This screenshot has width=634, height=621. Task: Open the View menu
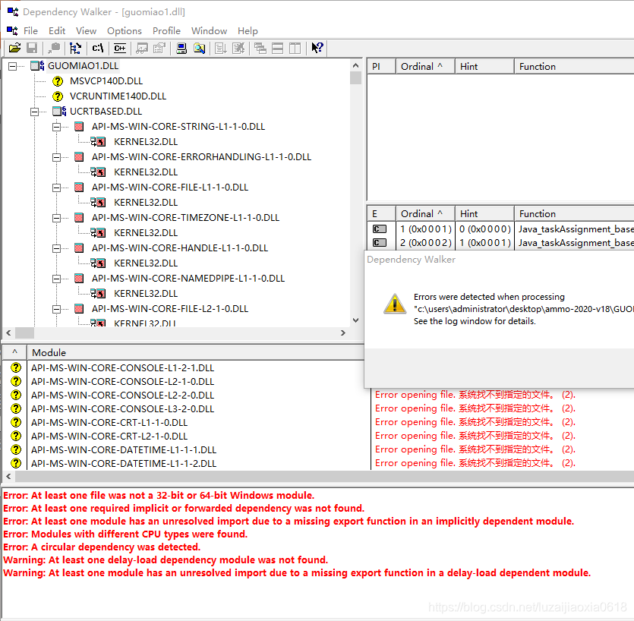[x=86, y=30]
